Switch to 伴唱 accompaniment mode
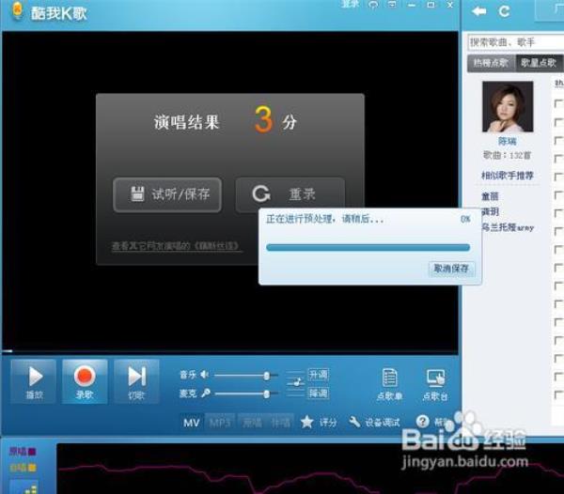564x494 pixels. click(280, 423)
